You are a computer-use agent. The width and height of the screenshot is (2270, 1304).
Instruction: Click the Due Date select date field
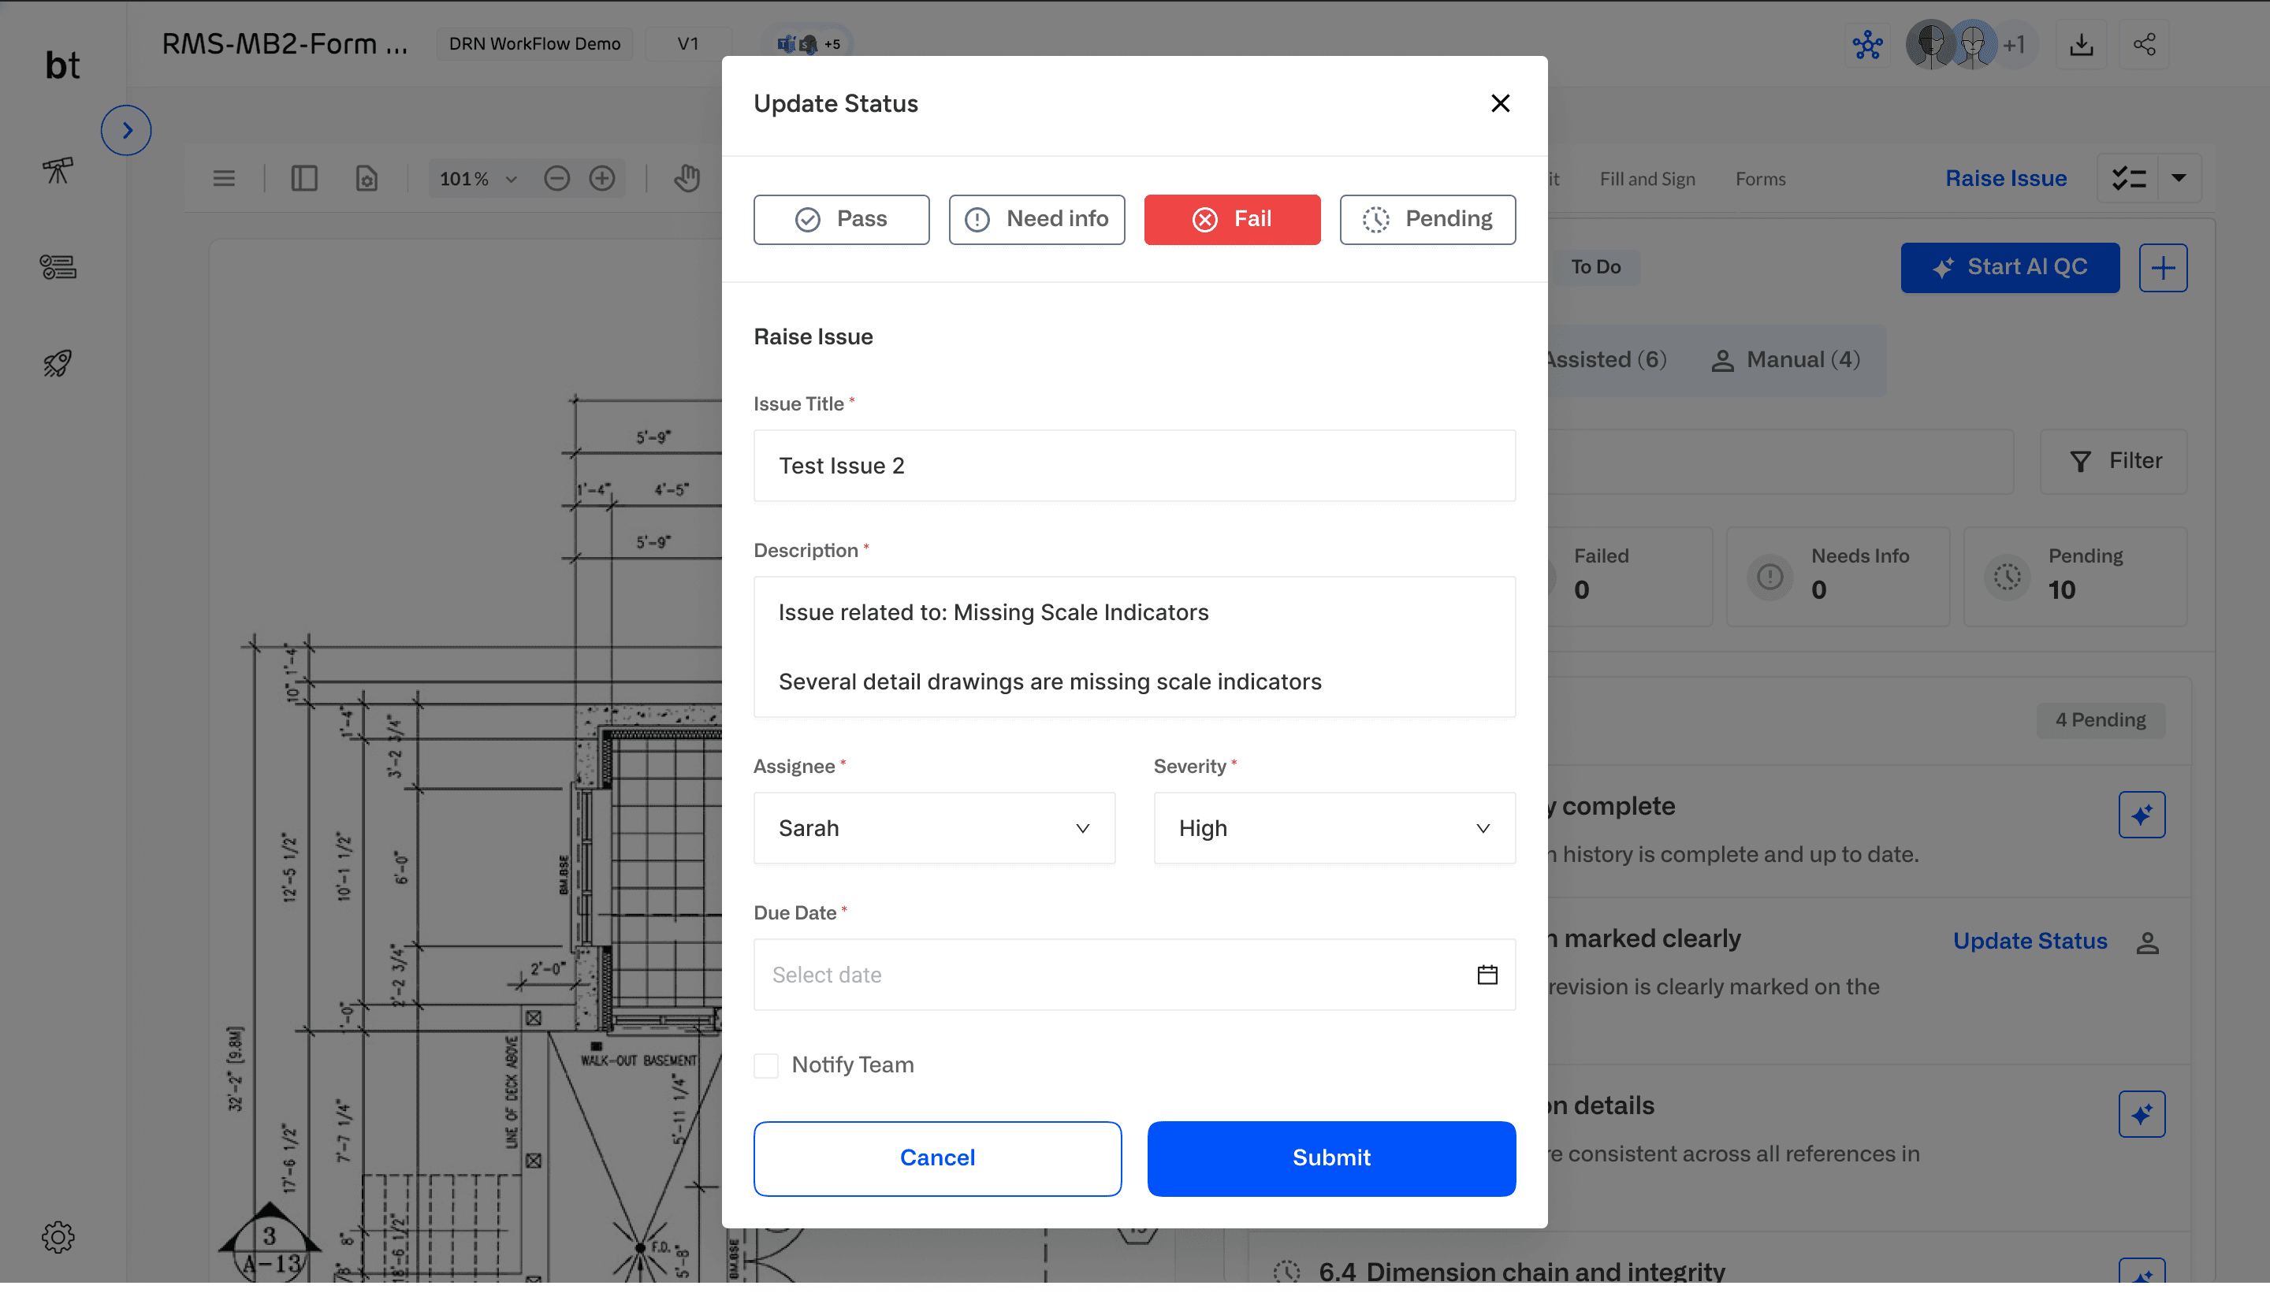pyautogui.click(x=1134, y=975)
